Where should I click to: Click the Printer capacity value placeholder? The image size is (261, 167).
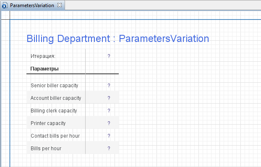click(109, 123)
